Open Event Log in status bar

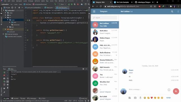(x=83, y=98)
